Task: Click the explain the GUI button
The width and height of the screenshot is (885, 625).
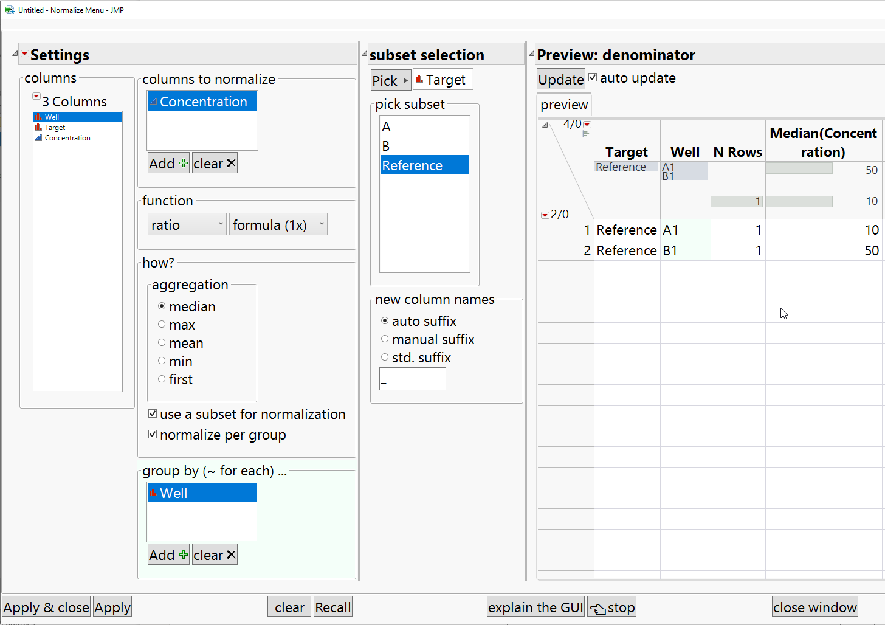Action: [535, 607]
